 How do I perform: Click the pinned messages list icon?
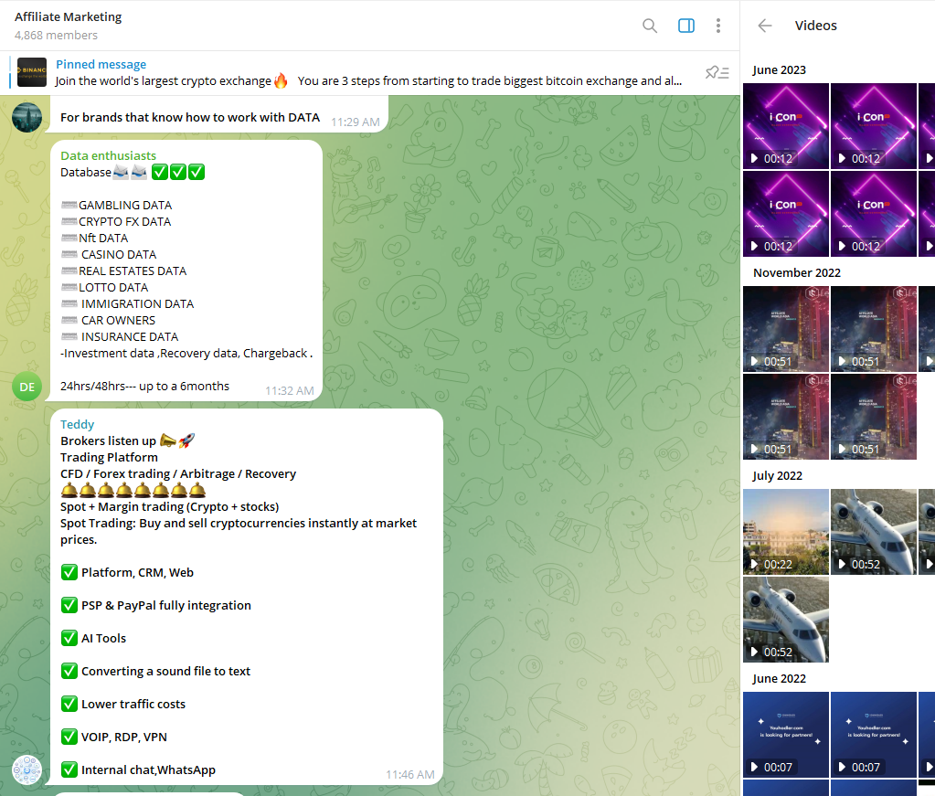(717, 73)
